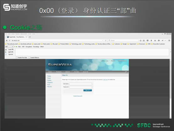Click the blue Sign In button
This screenshot has height=131, width=174.
88,90
